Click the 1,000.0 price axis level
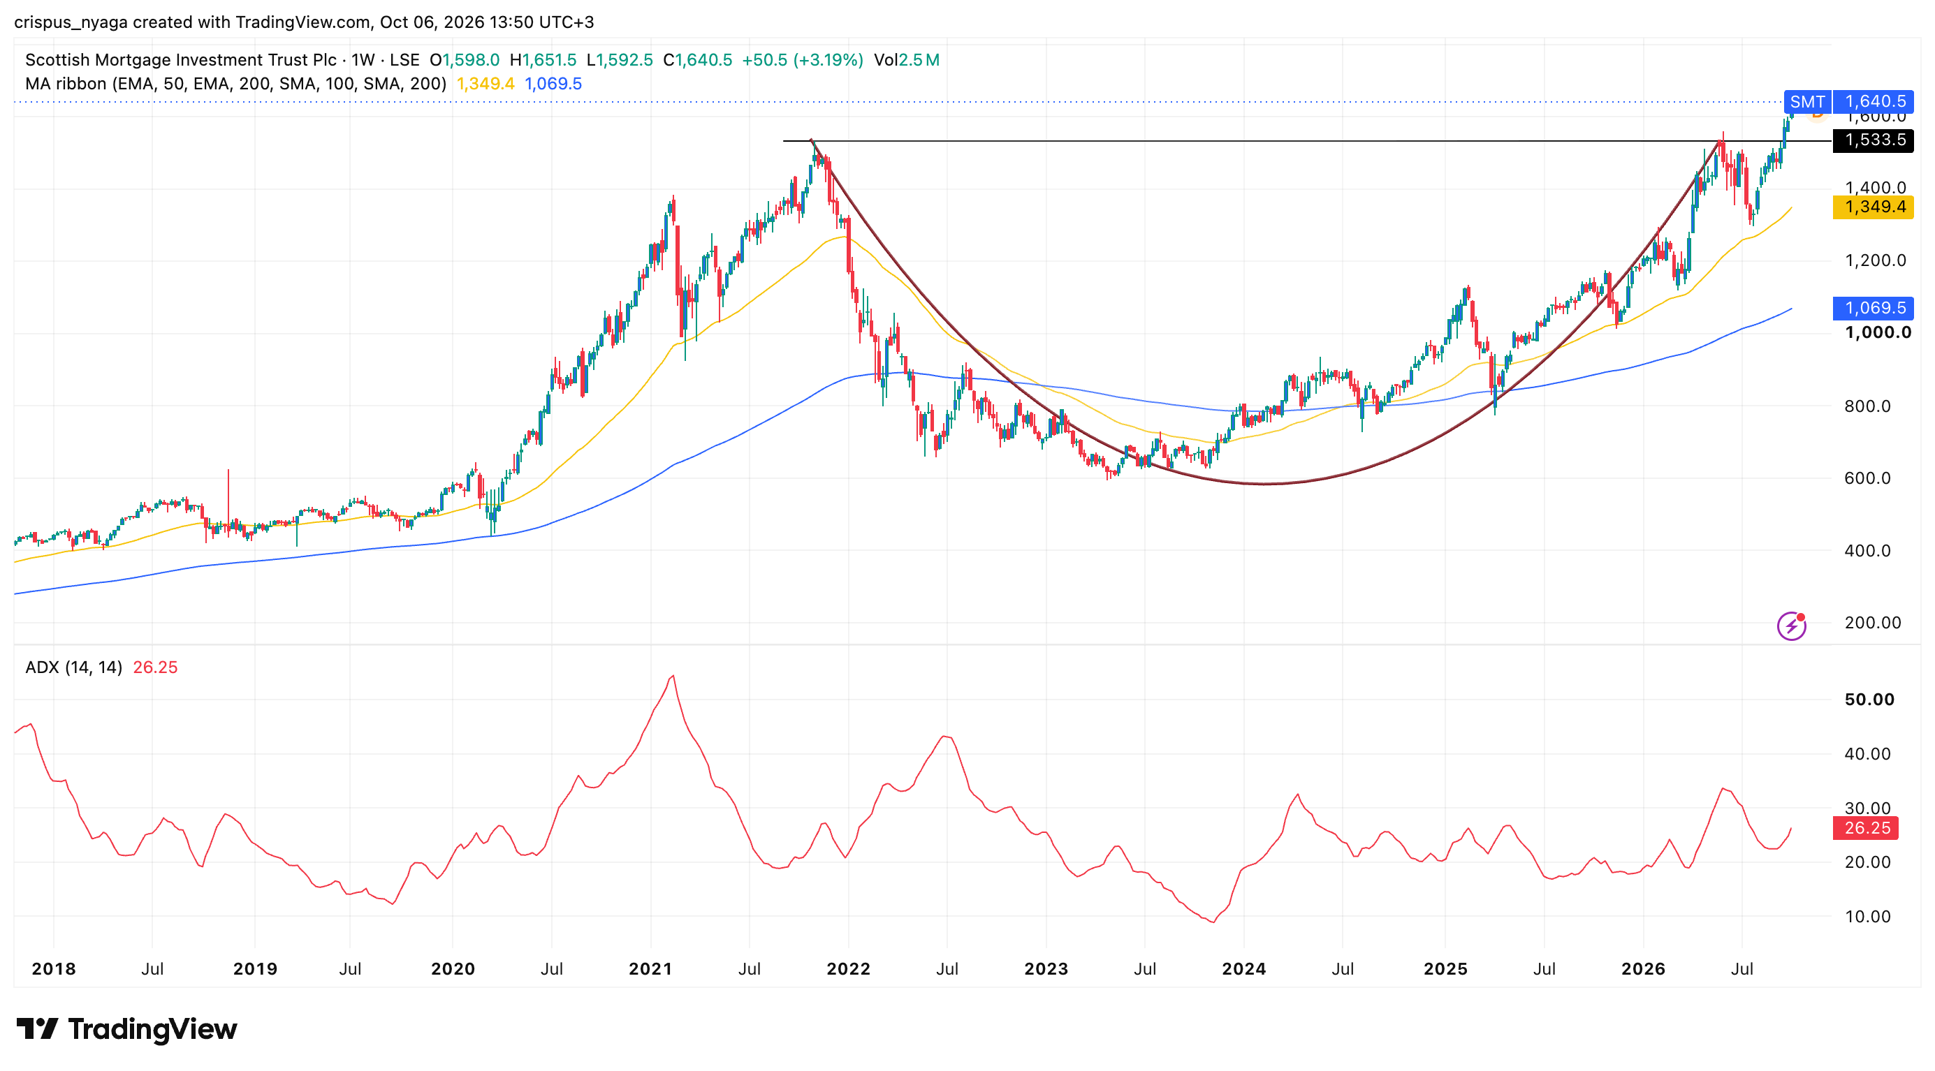The width and height of the screenshot is (1935, 1071). 1878,332
